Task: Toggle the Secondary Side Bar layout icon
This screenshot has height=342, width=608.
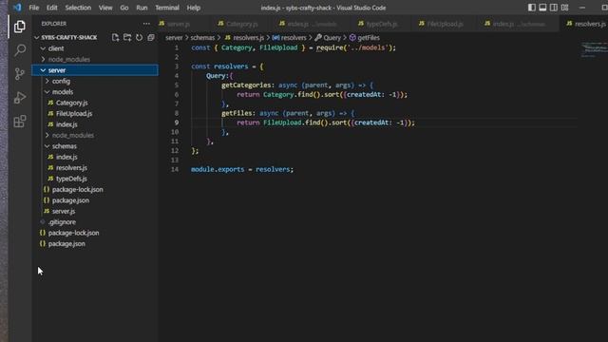Action: pos(554,8)
